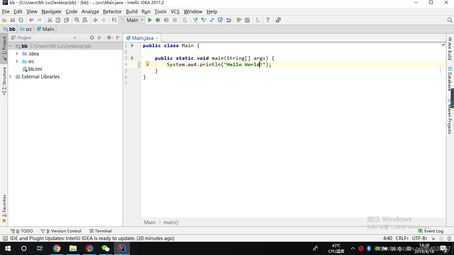Click the tool window quick-access icon bottom left
Image resolution: width=454 pixels, height=255 pixels.
pos(5,238)
